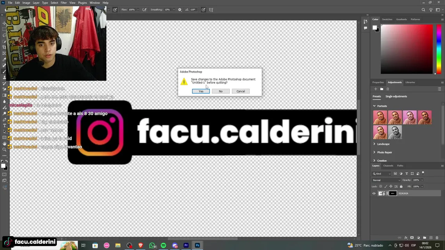Click the hue slider strip
The width and height of the screenshot is (445, 250).
439,49
